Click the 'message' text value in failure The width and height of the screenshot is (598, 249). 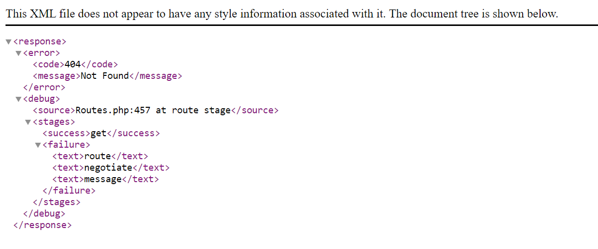point(103,179)
